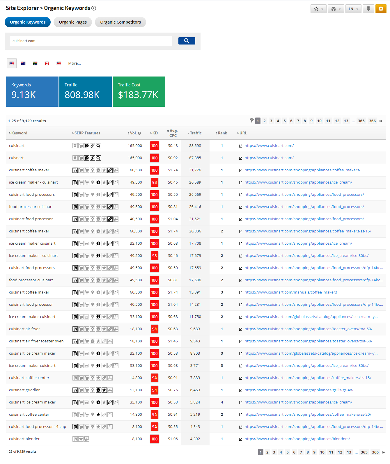The image size is (390, 464).
Task: Open external link icon for cuisinart blender row
Action: tap(241, 439)
